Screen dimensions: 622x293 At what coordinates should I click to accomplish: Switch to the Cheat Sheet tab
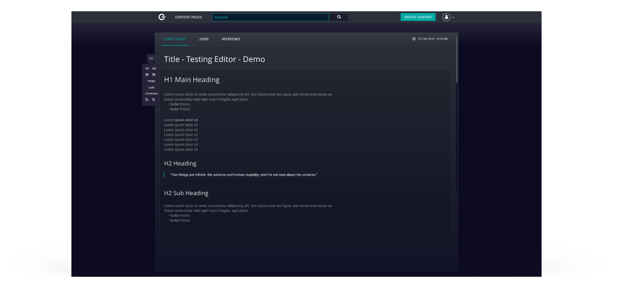175,39
